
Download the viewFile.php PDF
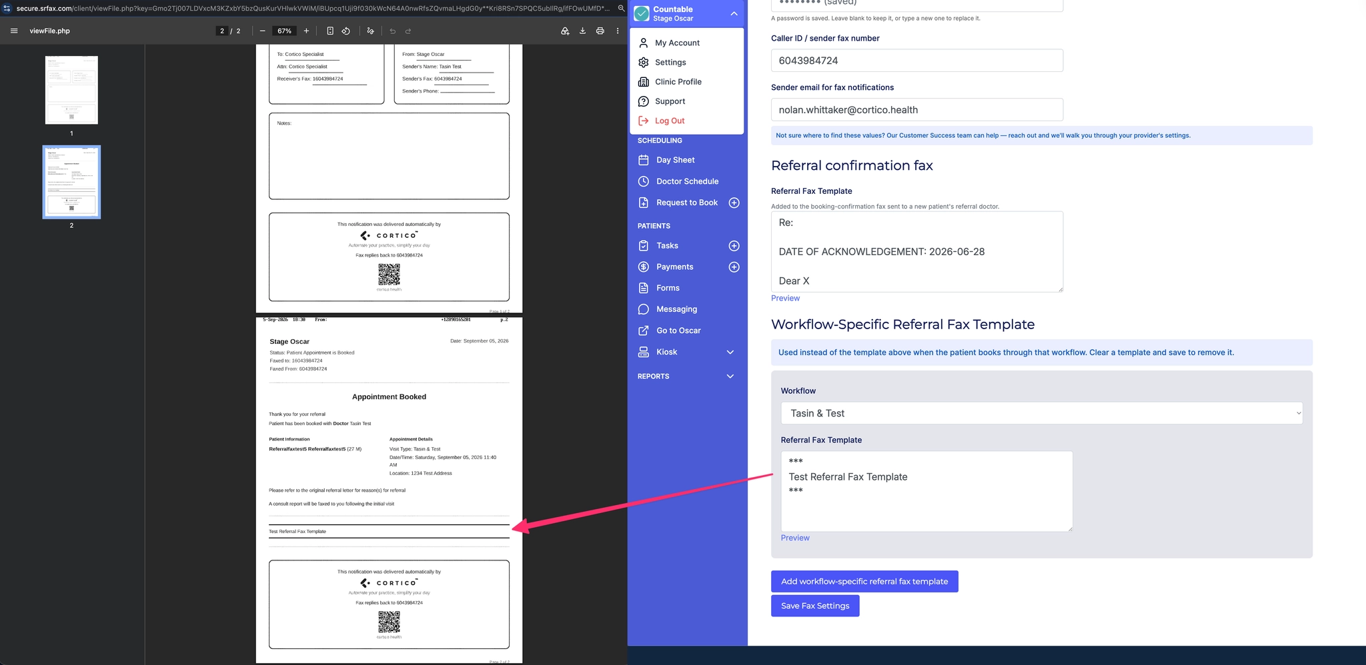(582, 31)
